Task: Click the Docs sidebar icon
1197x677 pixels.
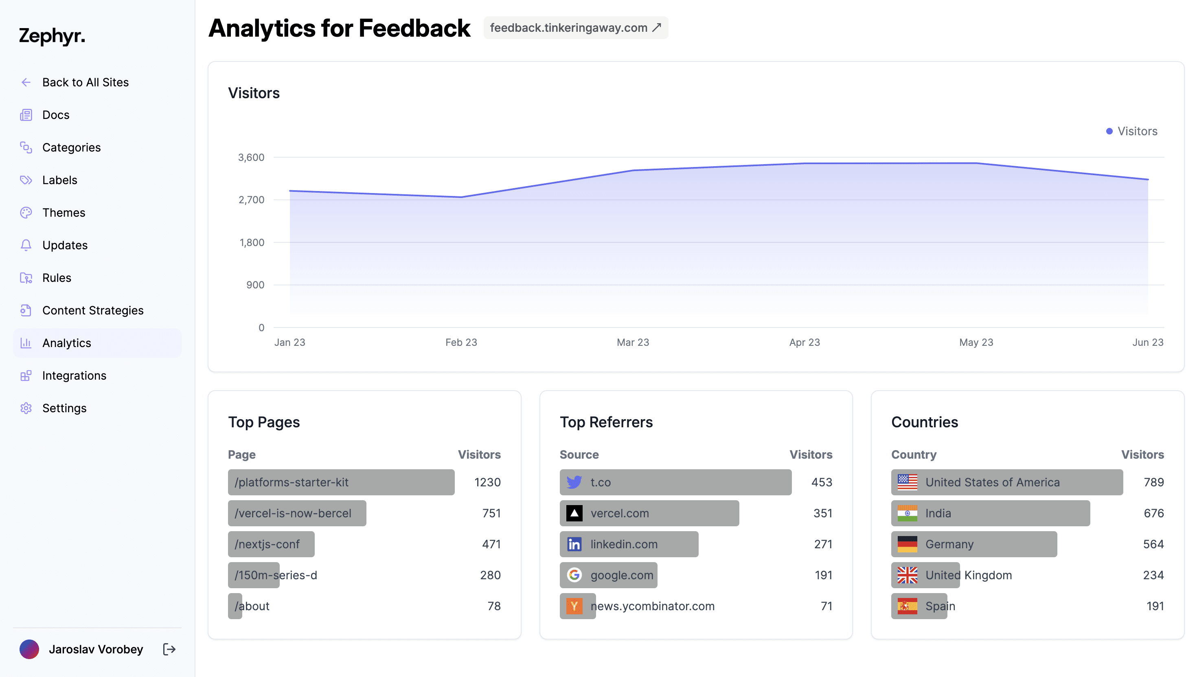Action: point(26,115)
